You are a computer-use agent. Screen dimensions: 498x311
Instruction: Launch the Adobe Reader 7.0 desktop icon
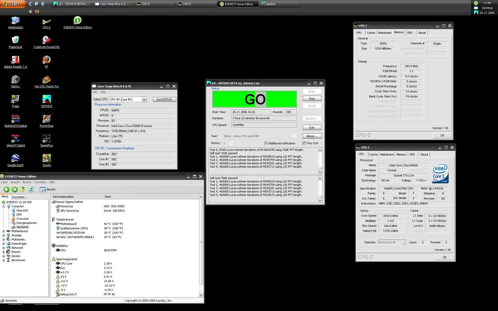15,62
